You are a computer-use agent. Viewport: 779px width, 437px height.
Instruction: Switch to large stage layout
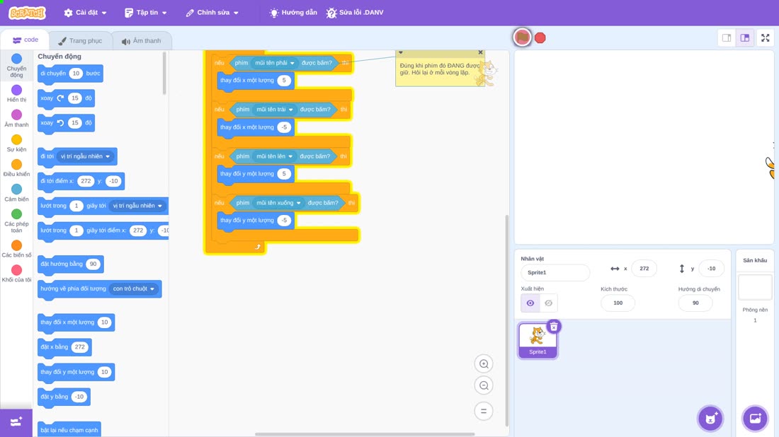(745, 37)
